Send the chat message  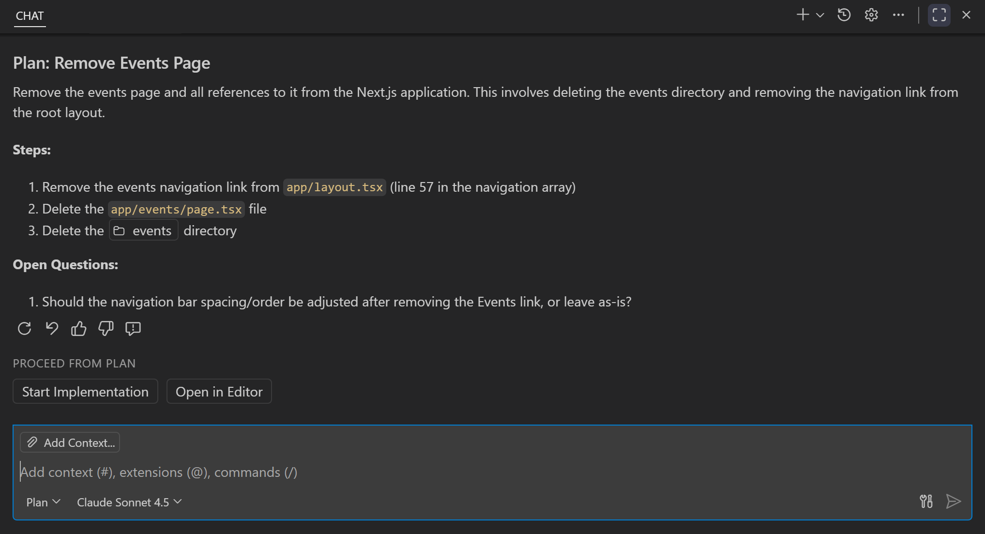click(x=953, y=502)
